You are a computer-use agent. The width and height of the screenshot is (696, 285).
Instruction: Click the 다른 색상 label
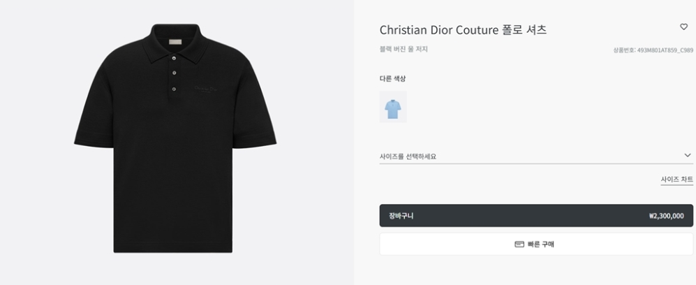click(x=392, y=78)
